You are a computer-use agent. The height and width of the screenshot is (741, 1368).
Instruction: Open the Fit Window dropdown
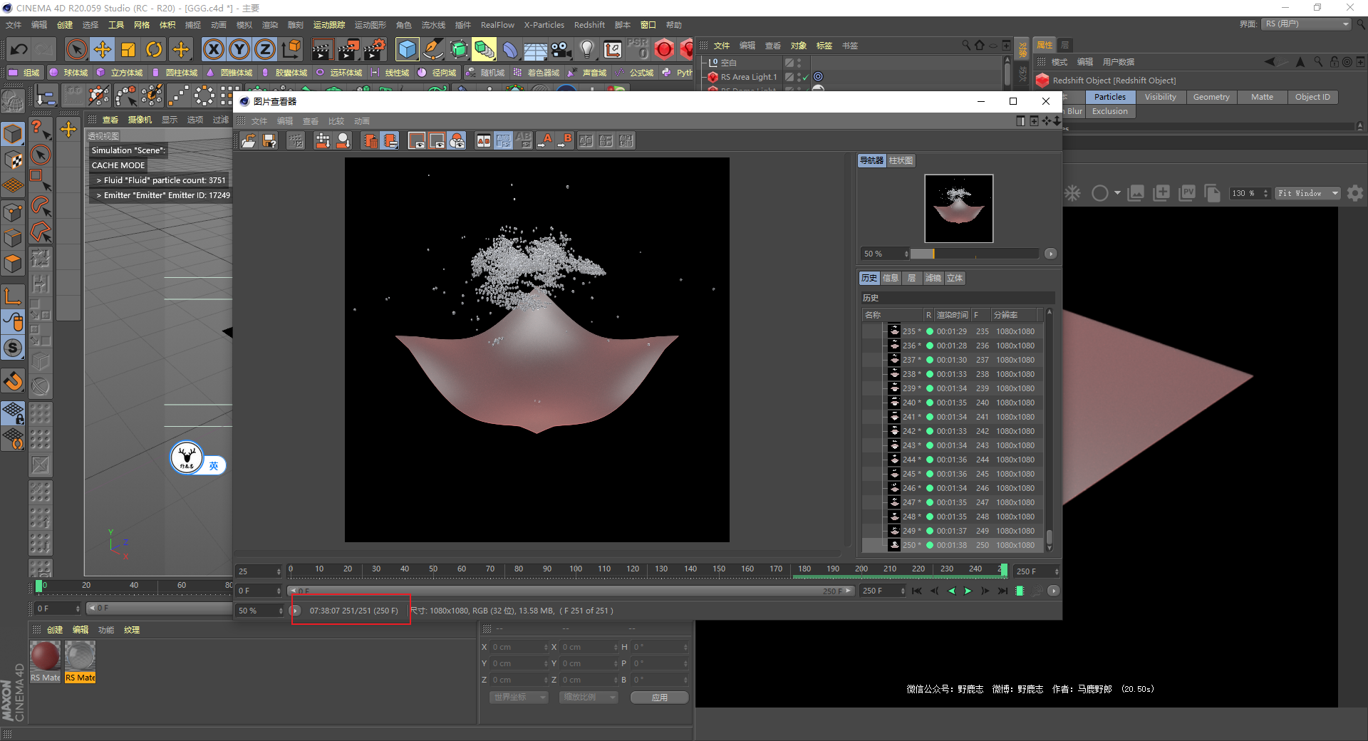[1308, 193]
